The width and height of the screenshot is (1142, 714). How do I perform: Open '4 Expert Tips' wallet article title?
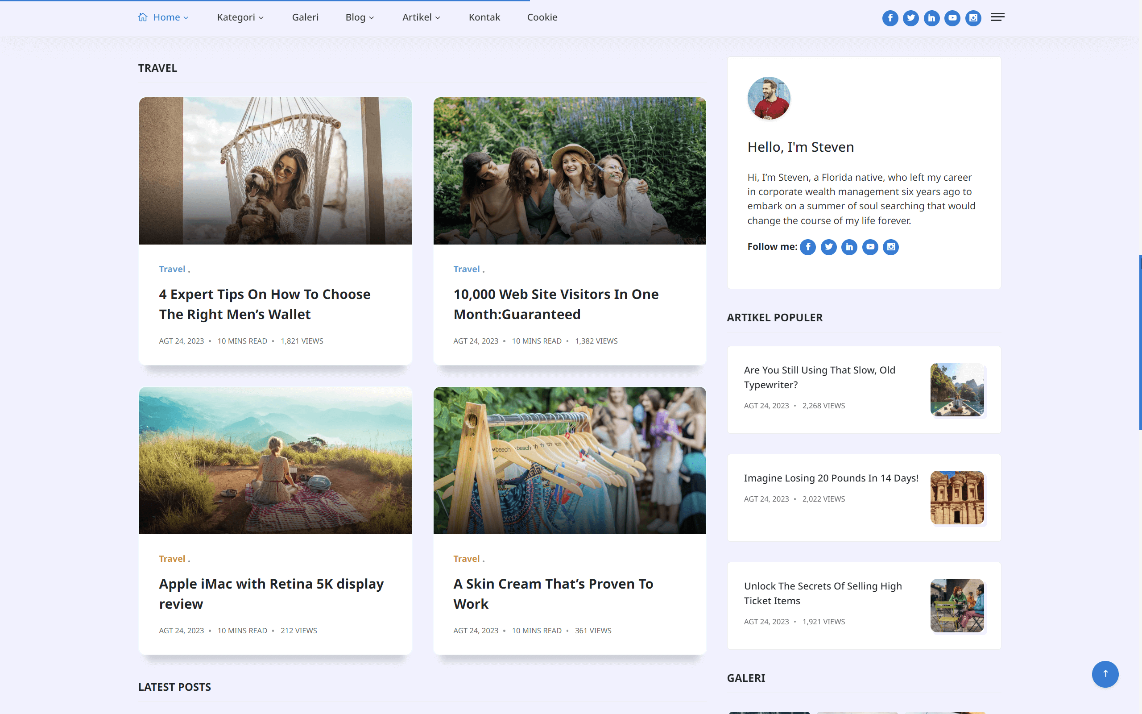tap(264, 304)
